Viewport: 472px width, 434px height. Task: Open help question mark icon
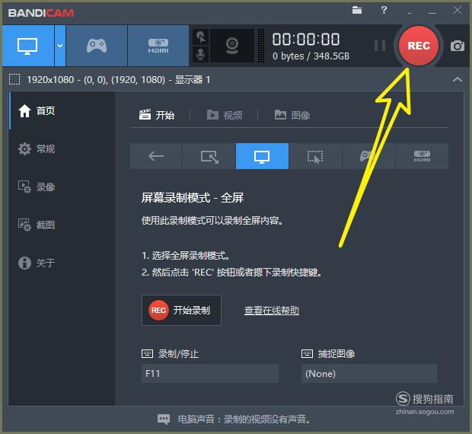point(384,10)
